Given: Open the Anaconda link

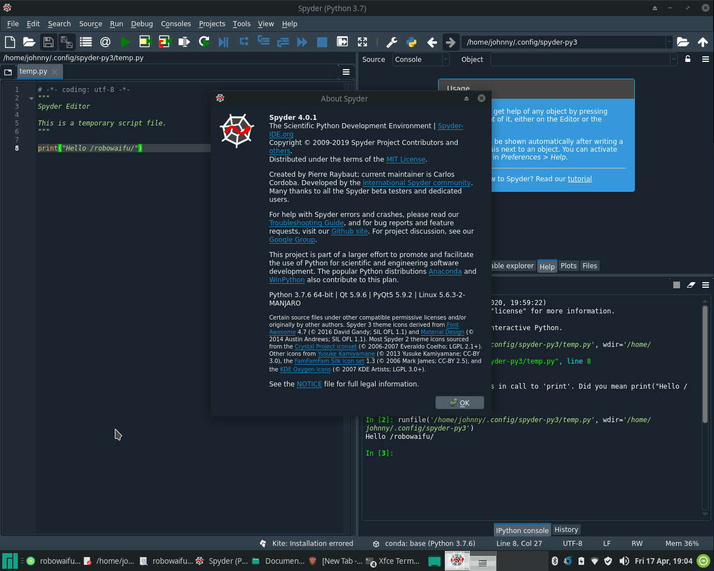Looking at the screenshot, I should tap(445, 272).
